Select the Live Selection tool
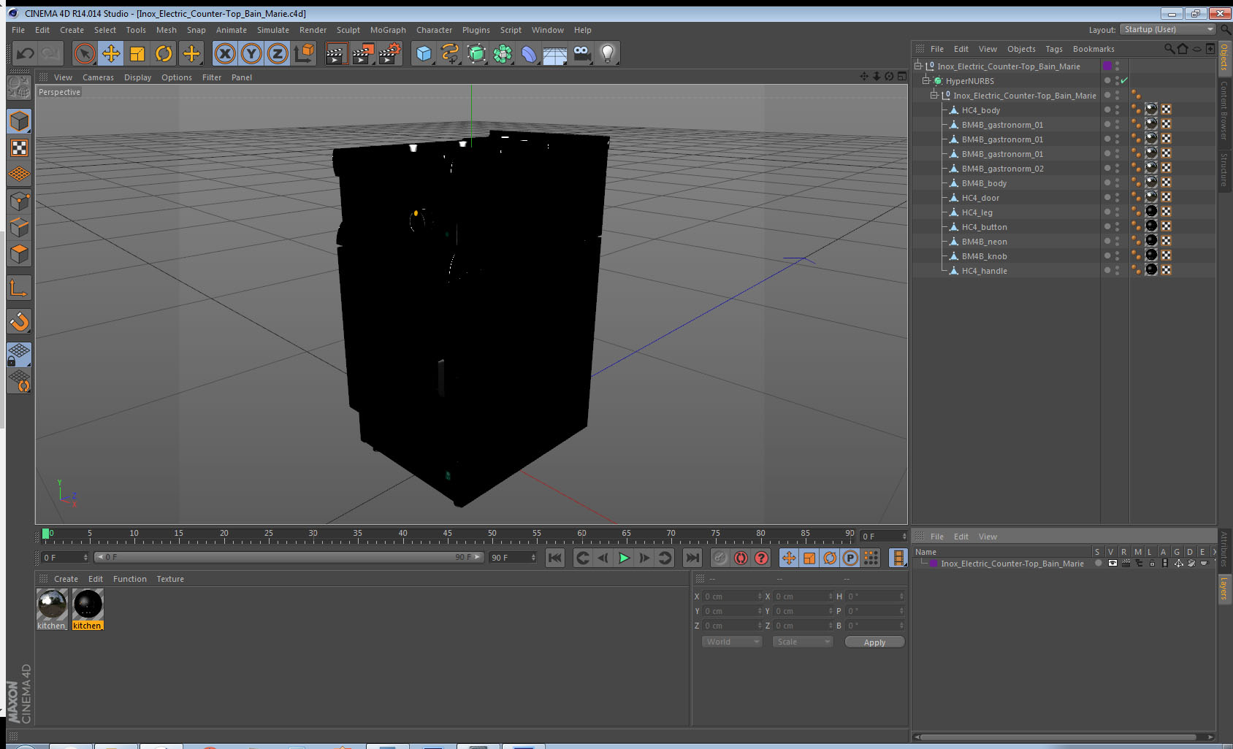The image size is (1233, 749). point(85,53)
